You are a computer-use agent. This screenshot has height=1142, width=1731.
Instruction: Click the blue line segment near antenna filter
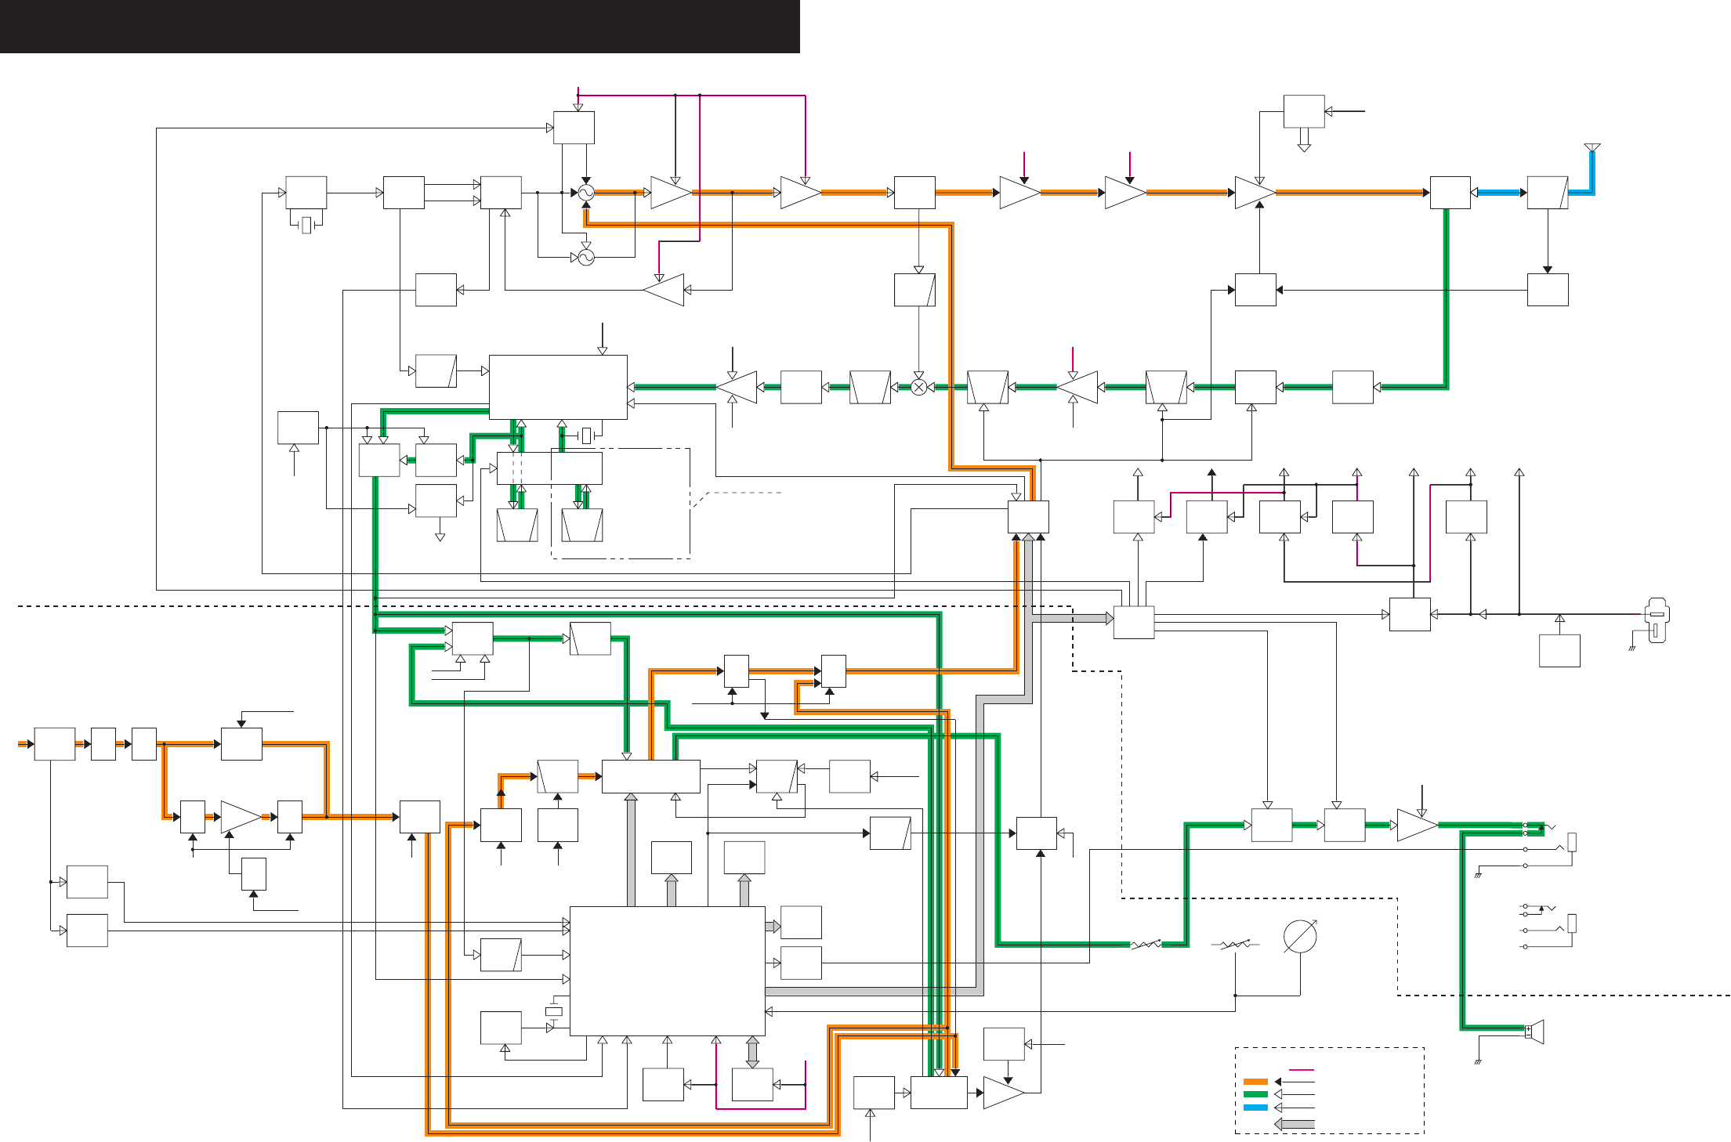[1498, 193]
